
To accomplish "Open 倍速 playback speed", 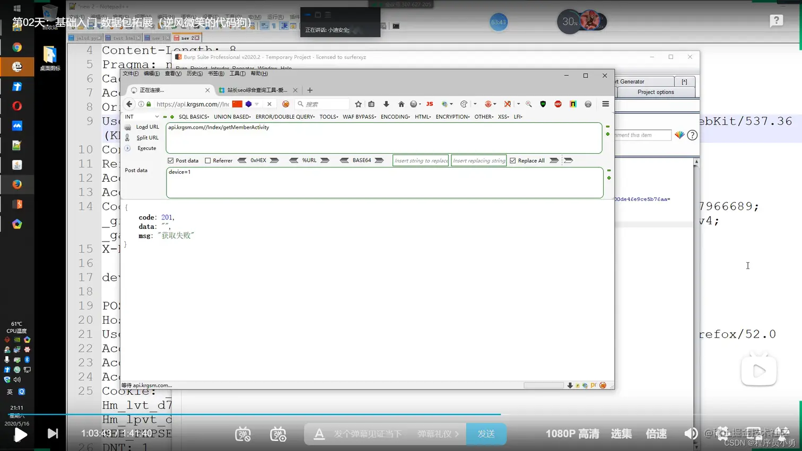I will [x=656, y=434].
